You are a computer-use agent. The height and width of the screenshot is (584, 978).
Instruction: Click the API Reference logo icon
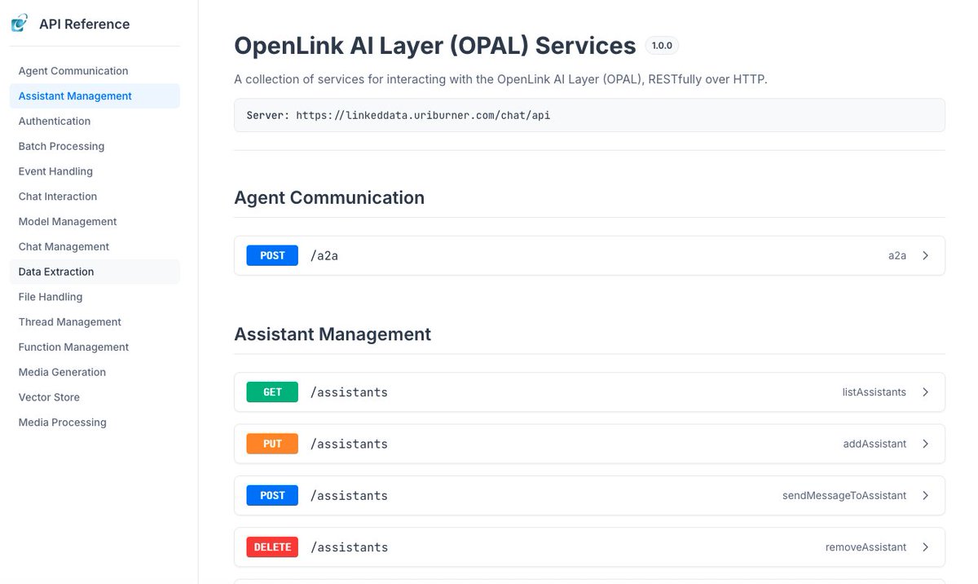click(x=20, y=24)
